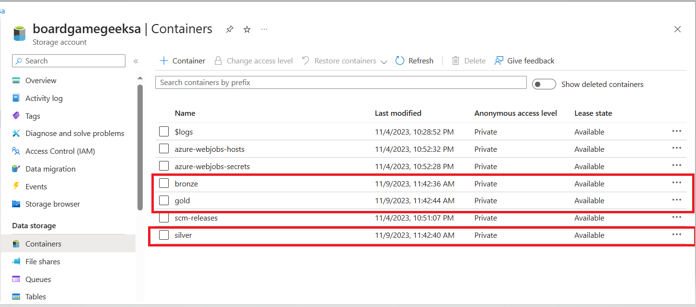
Task: Click the Events lightning bolt icon
Action: (16, 186)
